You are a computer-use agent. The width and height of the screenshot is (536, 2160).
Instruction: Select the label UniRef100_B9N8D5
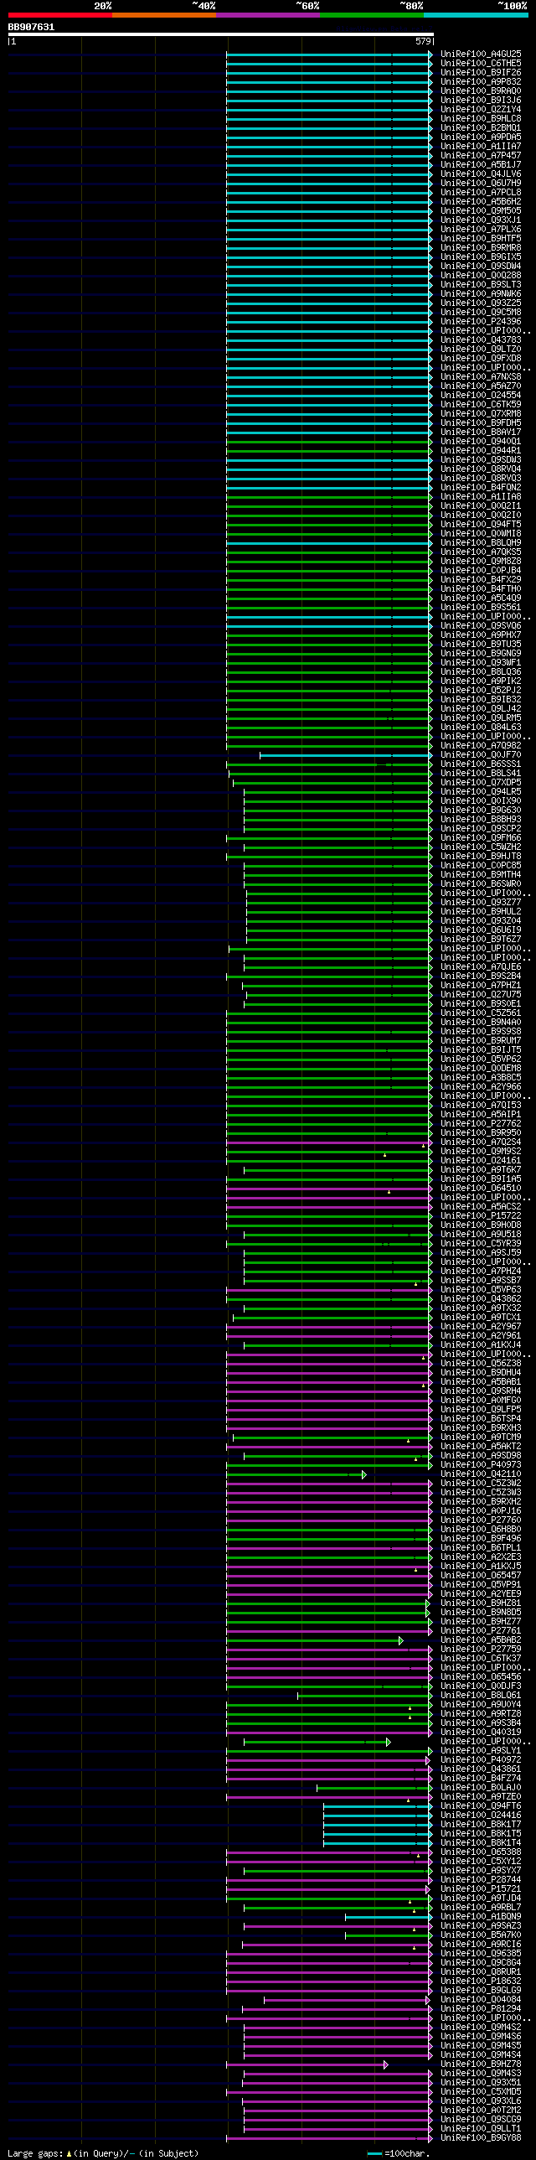point(481,1613)
